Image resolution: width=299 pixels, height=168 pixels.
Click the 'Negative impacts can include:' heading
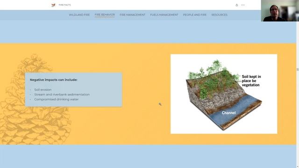coord(54,80)
